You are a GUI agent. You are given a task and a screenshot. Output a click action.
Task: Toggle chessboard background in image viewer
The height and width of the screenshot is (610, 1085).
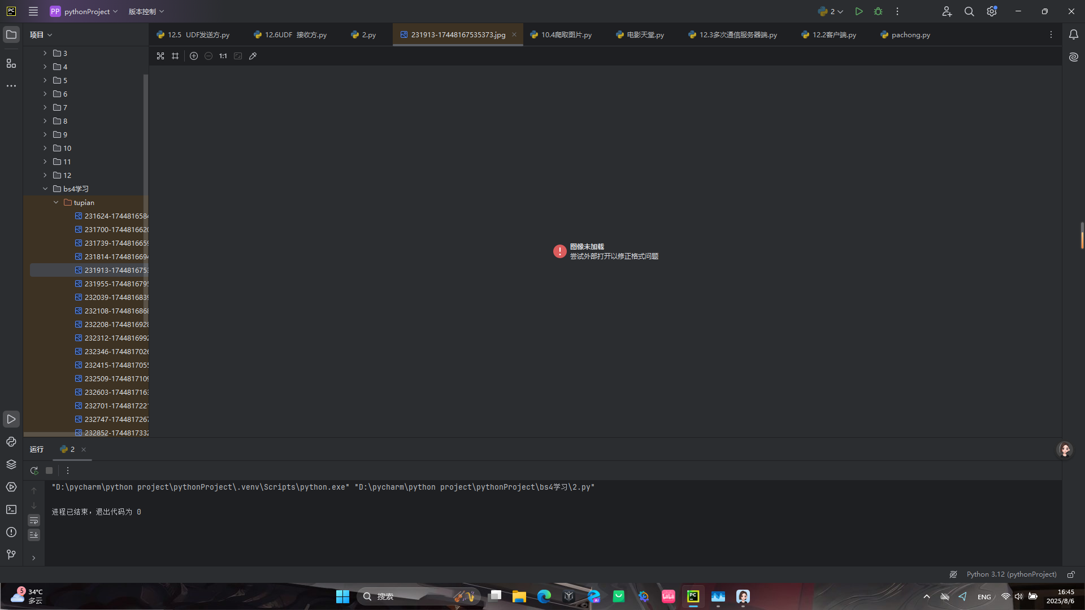tap(160, 56)
